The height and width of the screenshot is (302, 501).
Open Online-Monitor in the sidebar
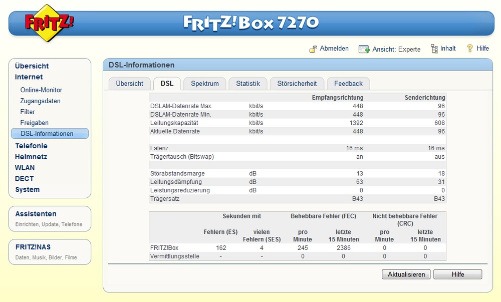(41, 90)
